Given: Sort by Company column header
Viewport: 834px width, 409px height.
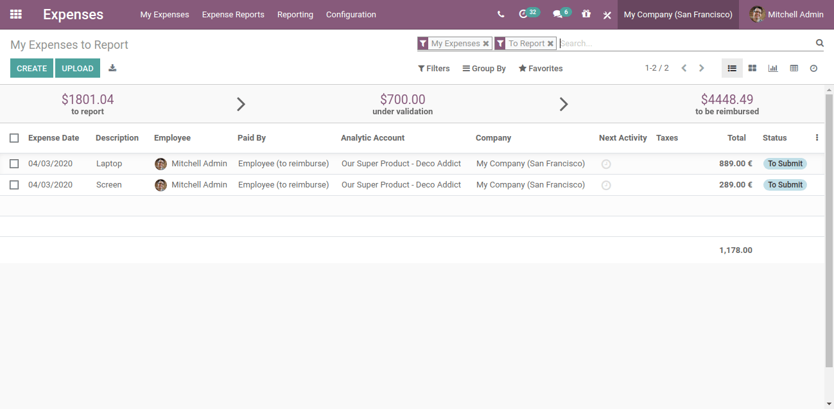Looking at the screenshot, I should [493, 138].
